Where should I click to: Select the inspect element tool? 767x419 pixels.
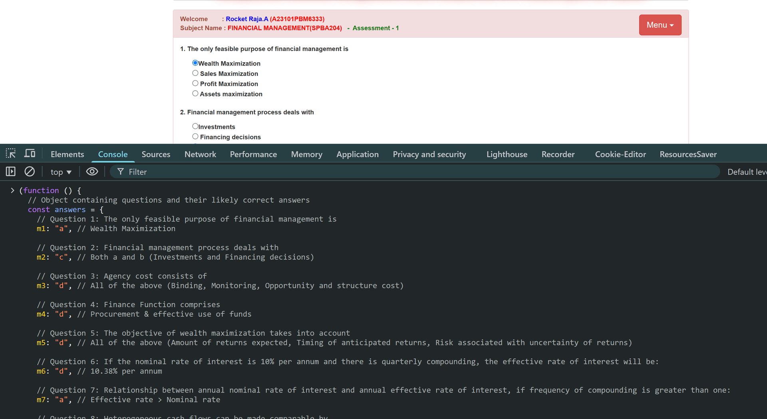click(10, 153)
